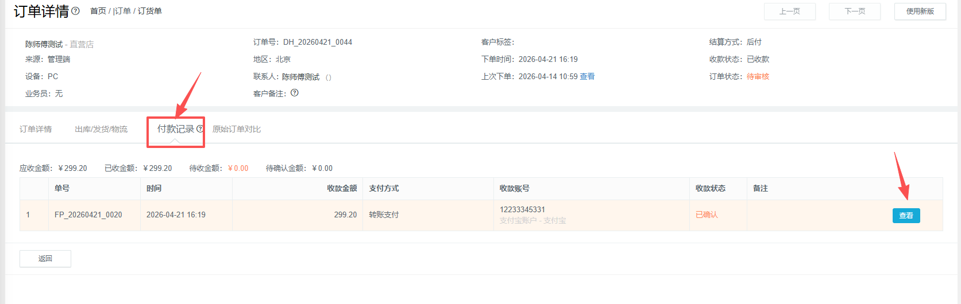Click 应收金额 ¥299.20 summary
This screenshot has width=961, height=304.
[53, 168]
